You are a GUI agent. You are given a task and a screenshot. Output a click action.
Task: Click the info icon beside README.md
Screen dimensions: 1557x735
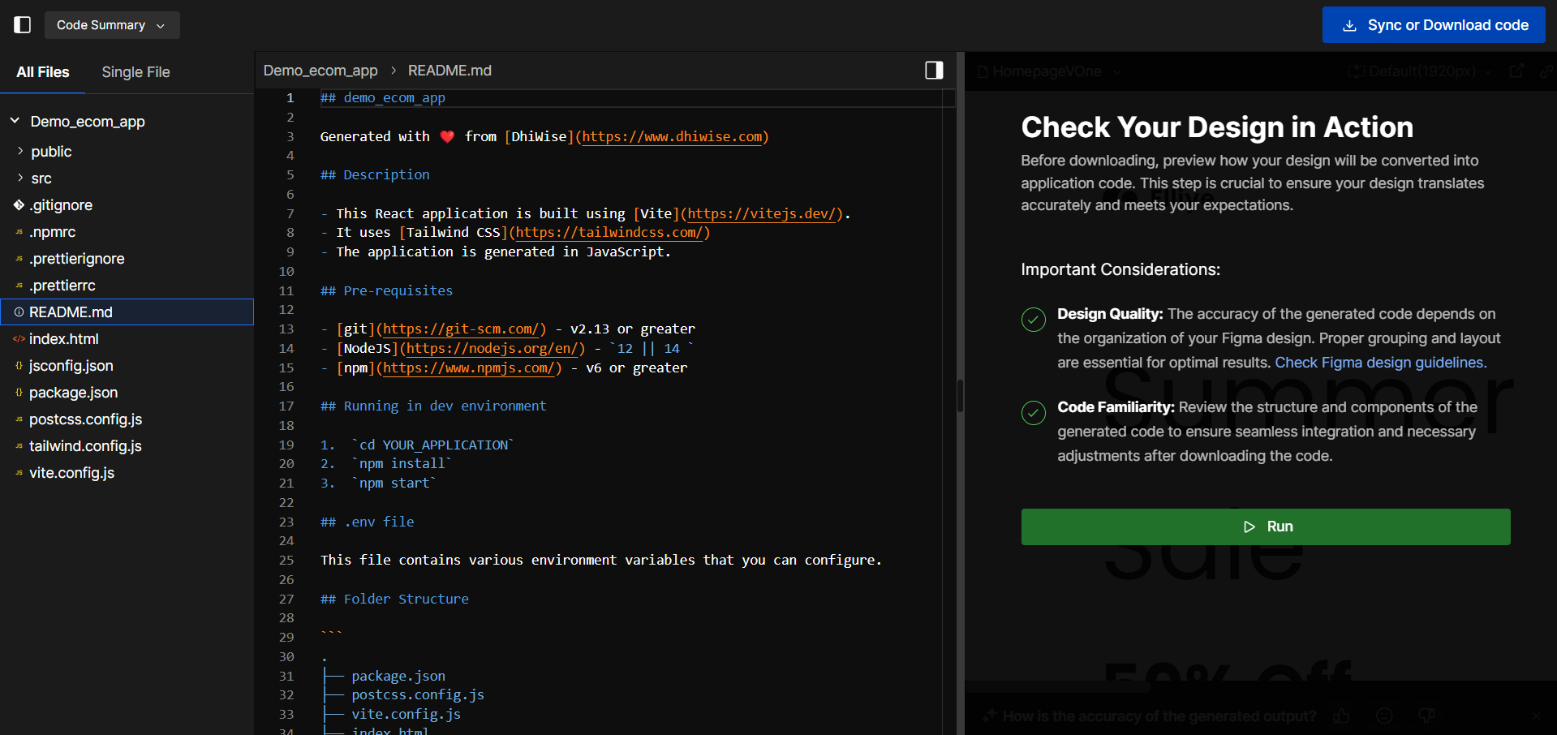tap(19, 312)
